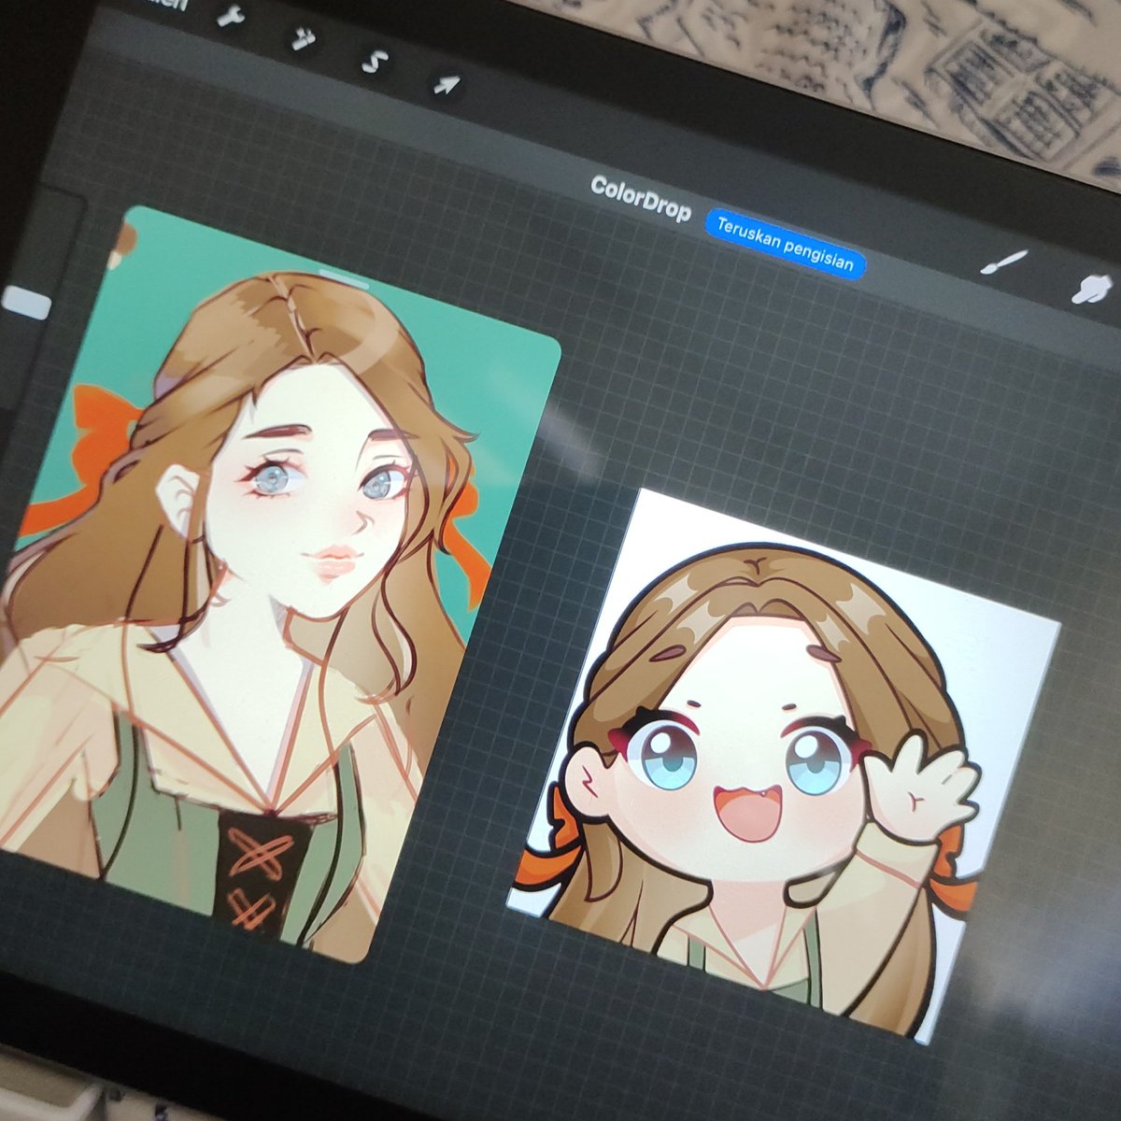1121x1121 pixels.
Task: Open the Adjustments magic wand menu
Action: (303, 38)
